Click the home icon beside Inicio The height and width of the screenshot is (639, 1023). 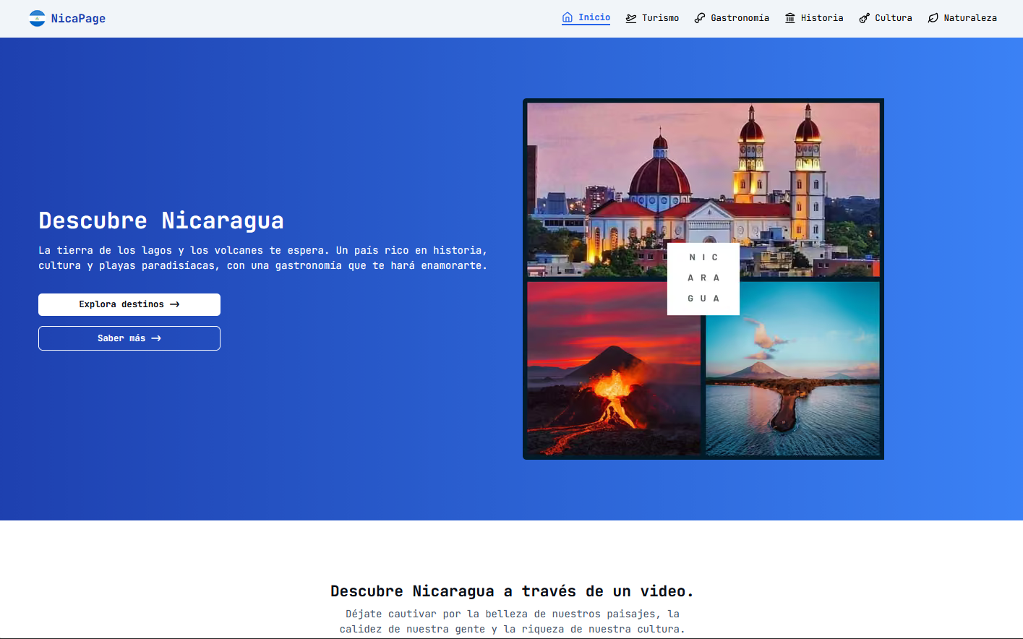(x=568, y=17)
